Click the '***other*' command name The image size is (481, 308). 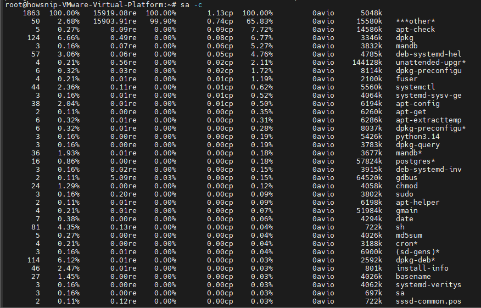(415, 21)
